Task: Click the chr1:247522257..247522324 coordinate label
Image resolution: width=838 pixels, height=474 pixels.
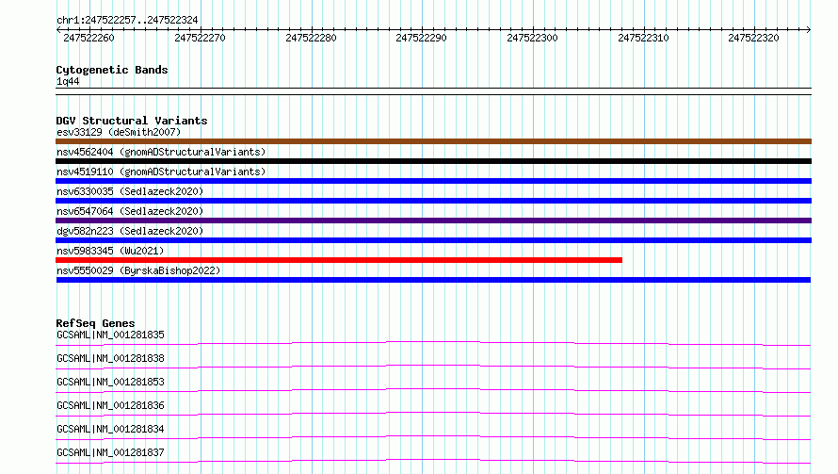Action: coord(127,20)
